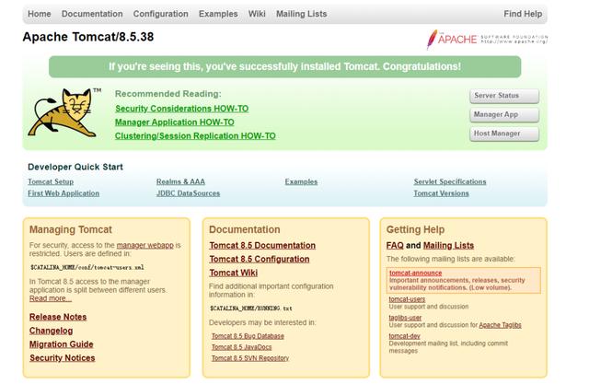The image size is (589, 384).
Task: Open the Documentation menu item
Action: [x=92, y=14]
